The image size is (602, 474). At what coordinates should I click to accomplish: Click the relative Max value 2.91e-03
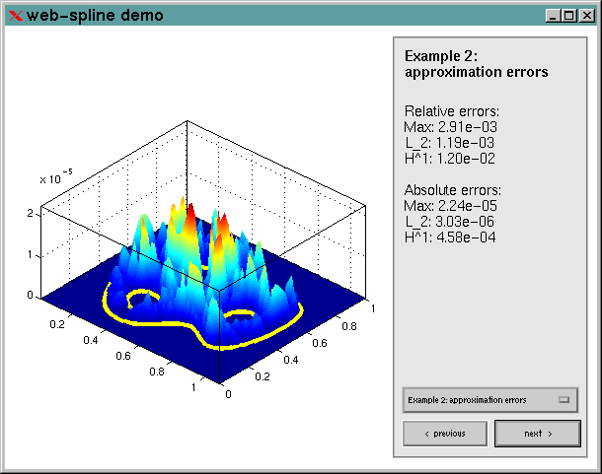point(456,126)
